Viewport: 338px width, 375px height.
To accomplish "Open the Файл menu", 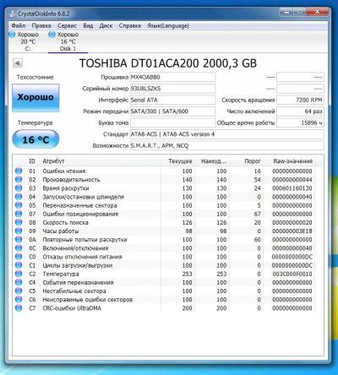I will (19, 25).
